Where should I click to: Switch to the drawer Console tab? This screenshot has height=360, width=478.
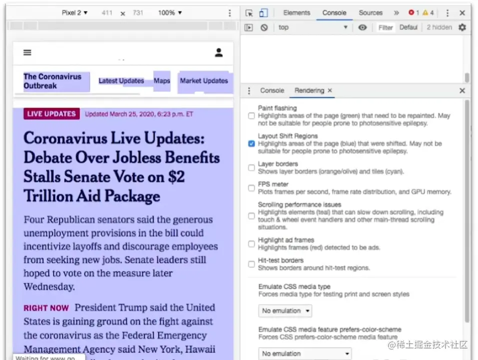pyautogui.click(x=272, y=91)
